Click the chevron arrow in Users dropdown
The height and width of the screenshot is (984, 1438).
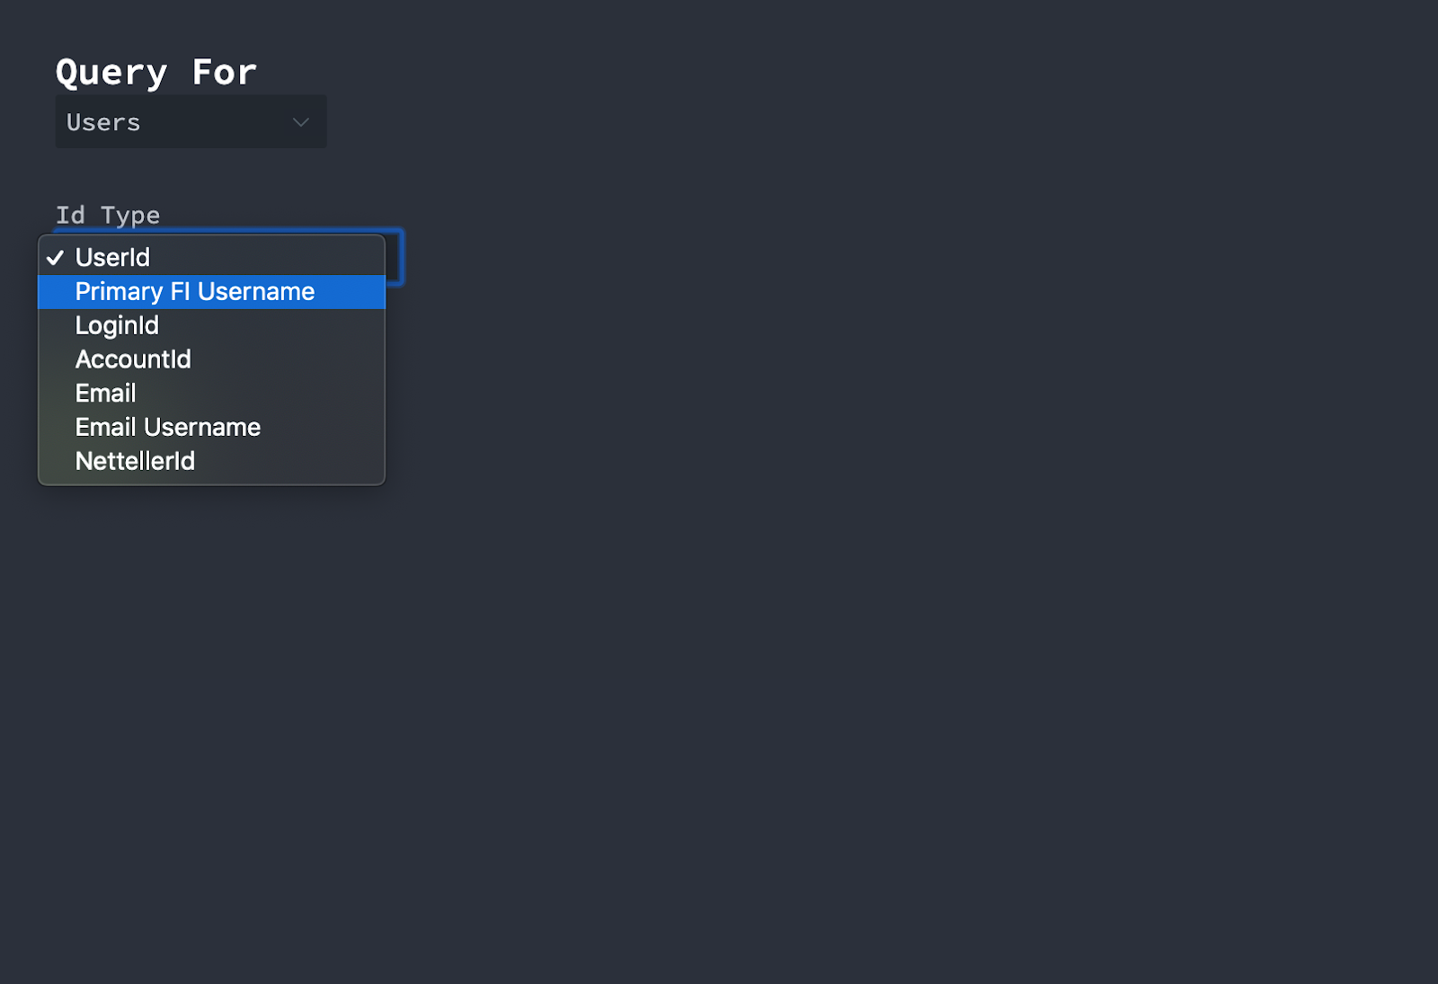[301, 122]
